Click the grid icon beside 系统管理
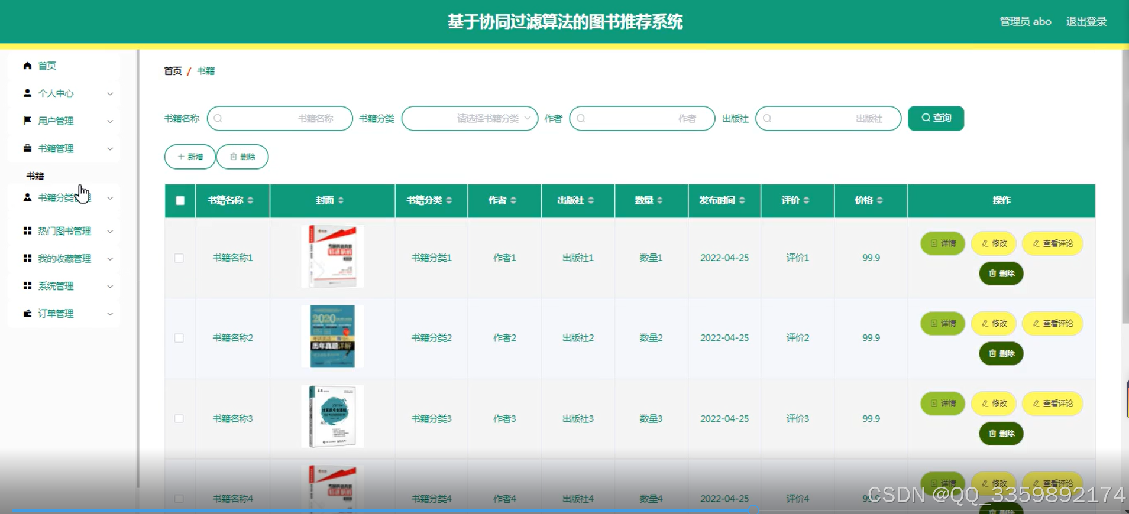This screenshot has height=514, width=1129. click(27, 286)
